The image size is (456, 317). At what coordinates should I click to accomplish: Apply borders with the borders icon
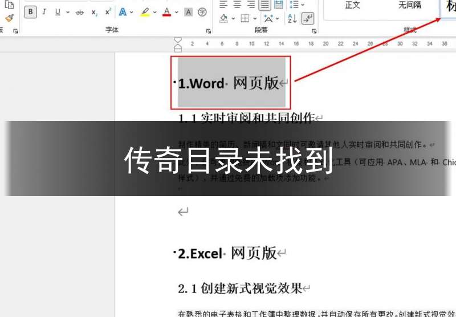(245, 19)
